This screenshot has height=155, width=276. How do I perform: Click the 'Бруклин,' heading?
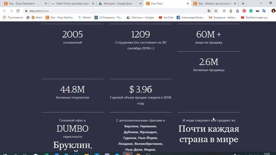(x=72, y=145)
